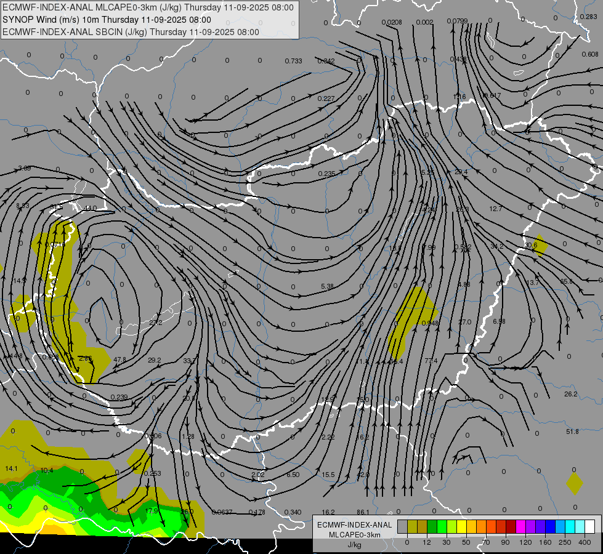
Task: Click the map value 15.5
Action: [x=328, y=475]
